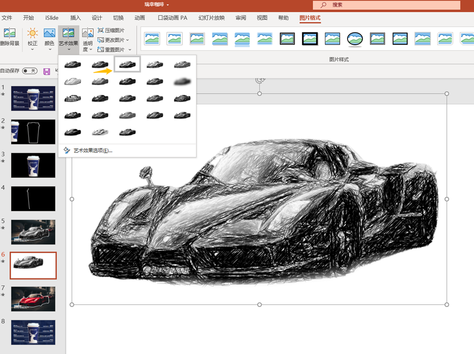Switch to the iSlide tab

(52, 18)
